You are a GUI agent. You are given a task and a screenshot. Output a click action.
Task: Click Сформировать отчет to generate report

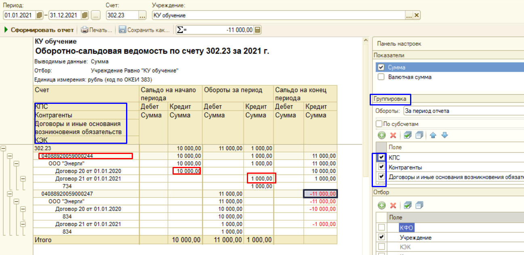click(x=39, y=30)
